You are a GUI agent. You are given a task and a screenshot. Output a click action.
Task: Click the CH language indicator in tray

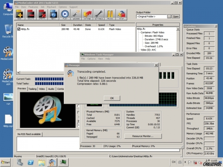174,162
